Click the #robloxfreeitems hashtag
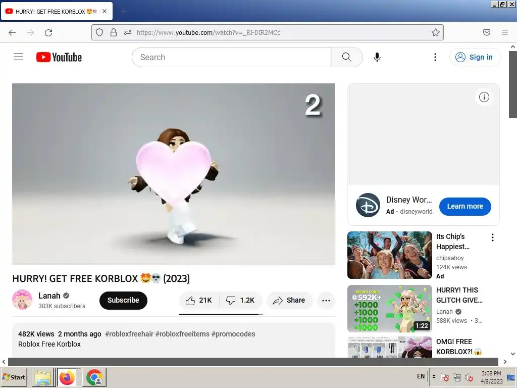The width and height of the screenshot is (517, 388). (x=182, y=334)
